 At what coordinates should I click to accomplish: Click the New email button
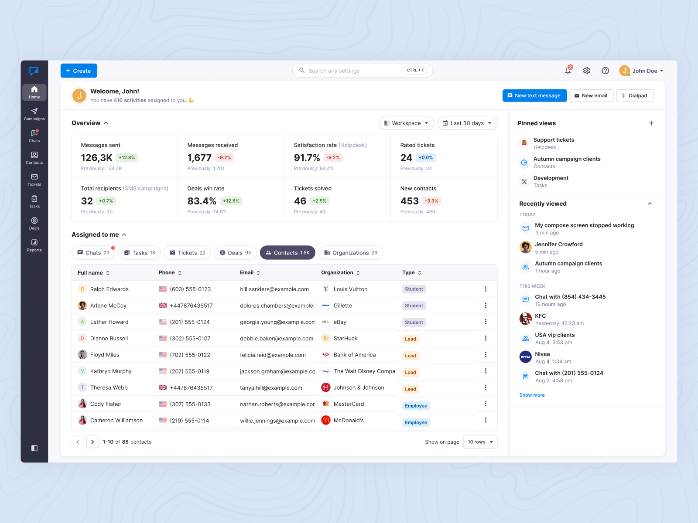point(592,95)
